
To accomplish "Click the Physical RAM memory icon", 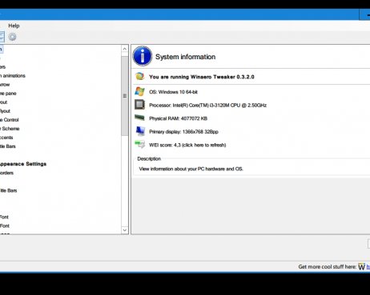I will pyautogui.click(x=139, y=118).
